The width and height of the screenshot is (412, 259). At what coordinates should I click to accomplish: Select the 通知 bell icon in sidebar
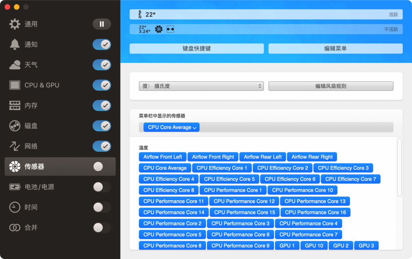coord(15,44)
